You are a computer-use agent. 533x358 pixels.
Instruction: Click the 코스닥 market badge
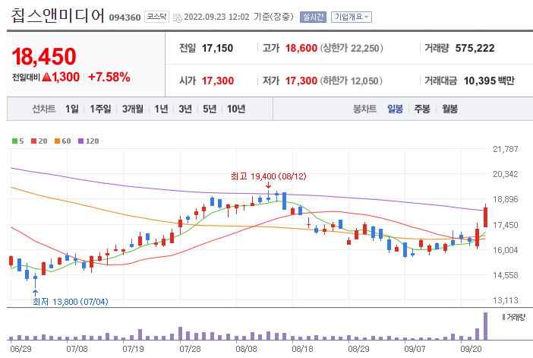point(156,17)
